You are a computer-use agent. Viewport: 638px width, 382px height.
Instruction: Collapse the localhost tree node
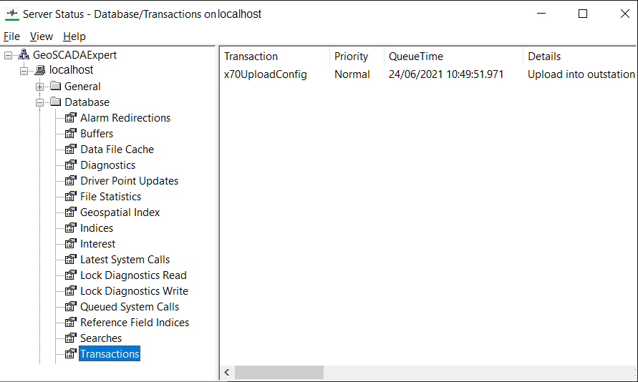coord(24,71)
